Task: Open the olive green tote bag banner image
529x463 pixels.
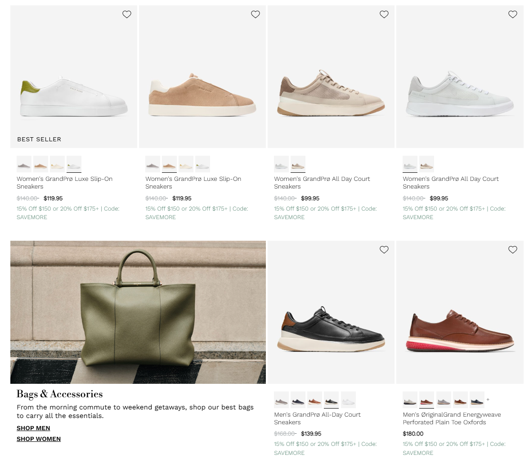Action: pyautogui.click(x=138, y=312)
